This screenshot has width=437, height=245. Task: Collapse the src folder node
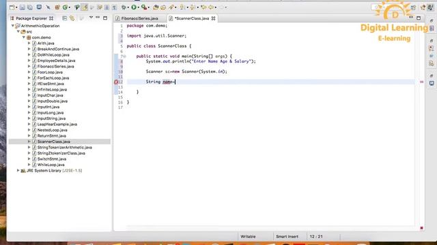[x=18, y=32]
